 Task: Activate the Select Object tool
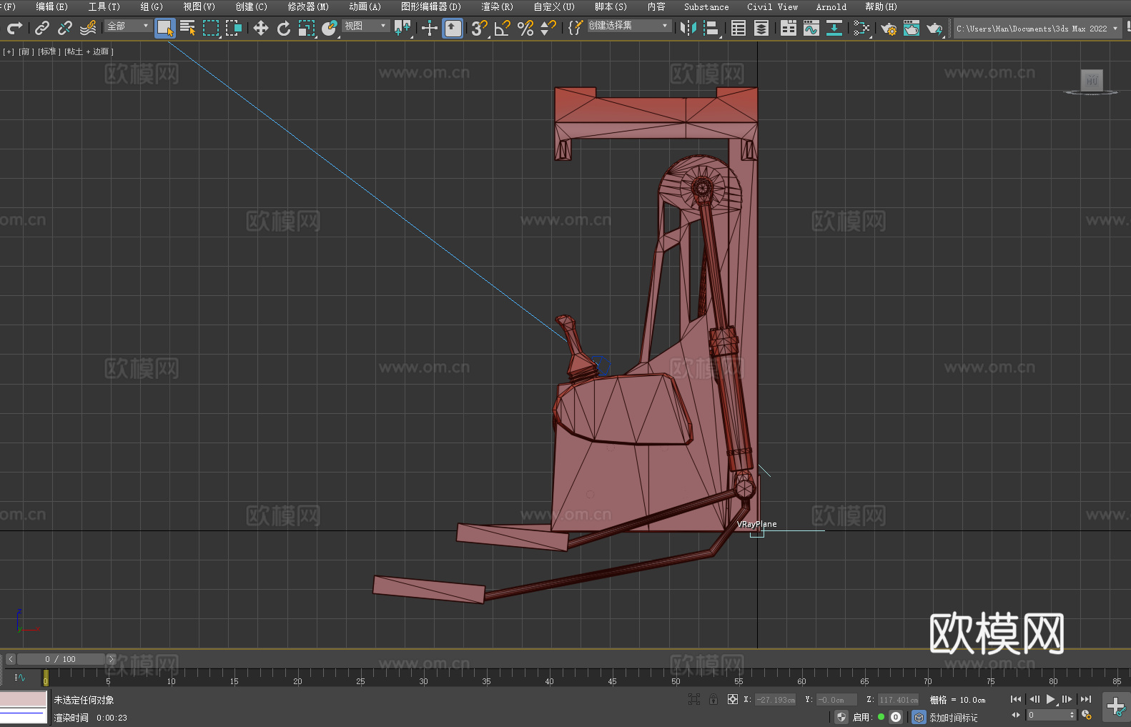click(x=165, y=28)
